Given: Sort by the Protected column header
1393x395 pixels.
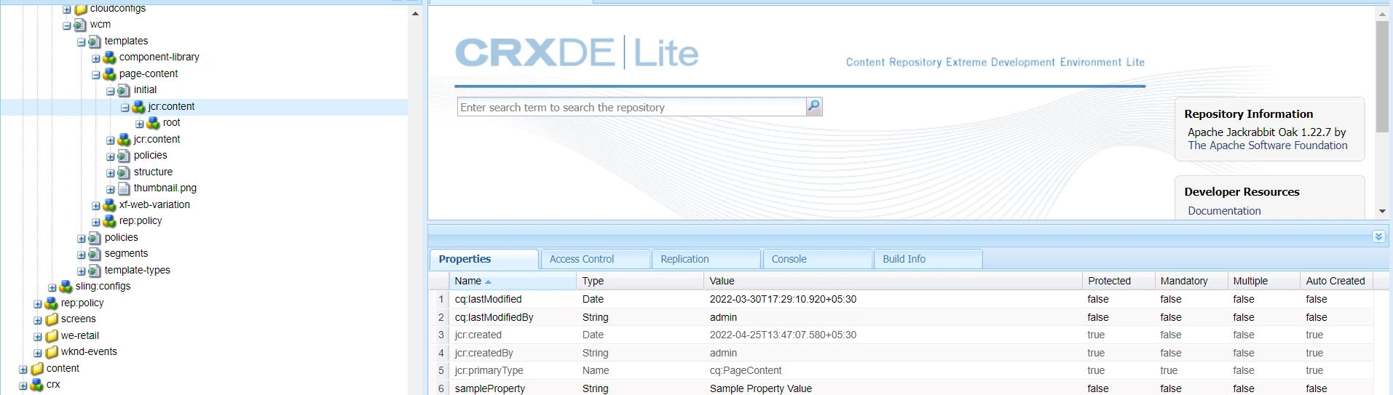Looking at the screenshot, I should [x=1118, y=281].
